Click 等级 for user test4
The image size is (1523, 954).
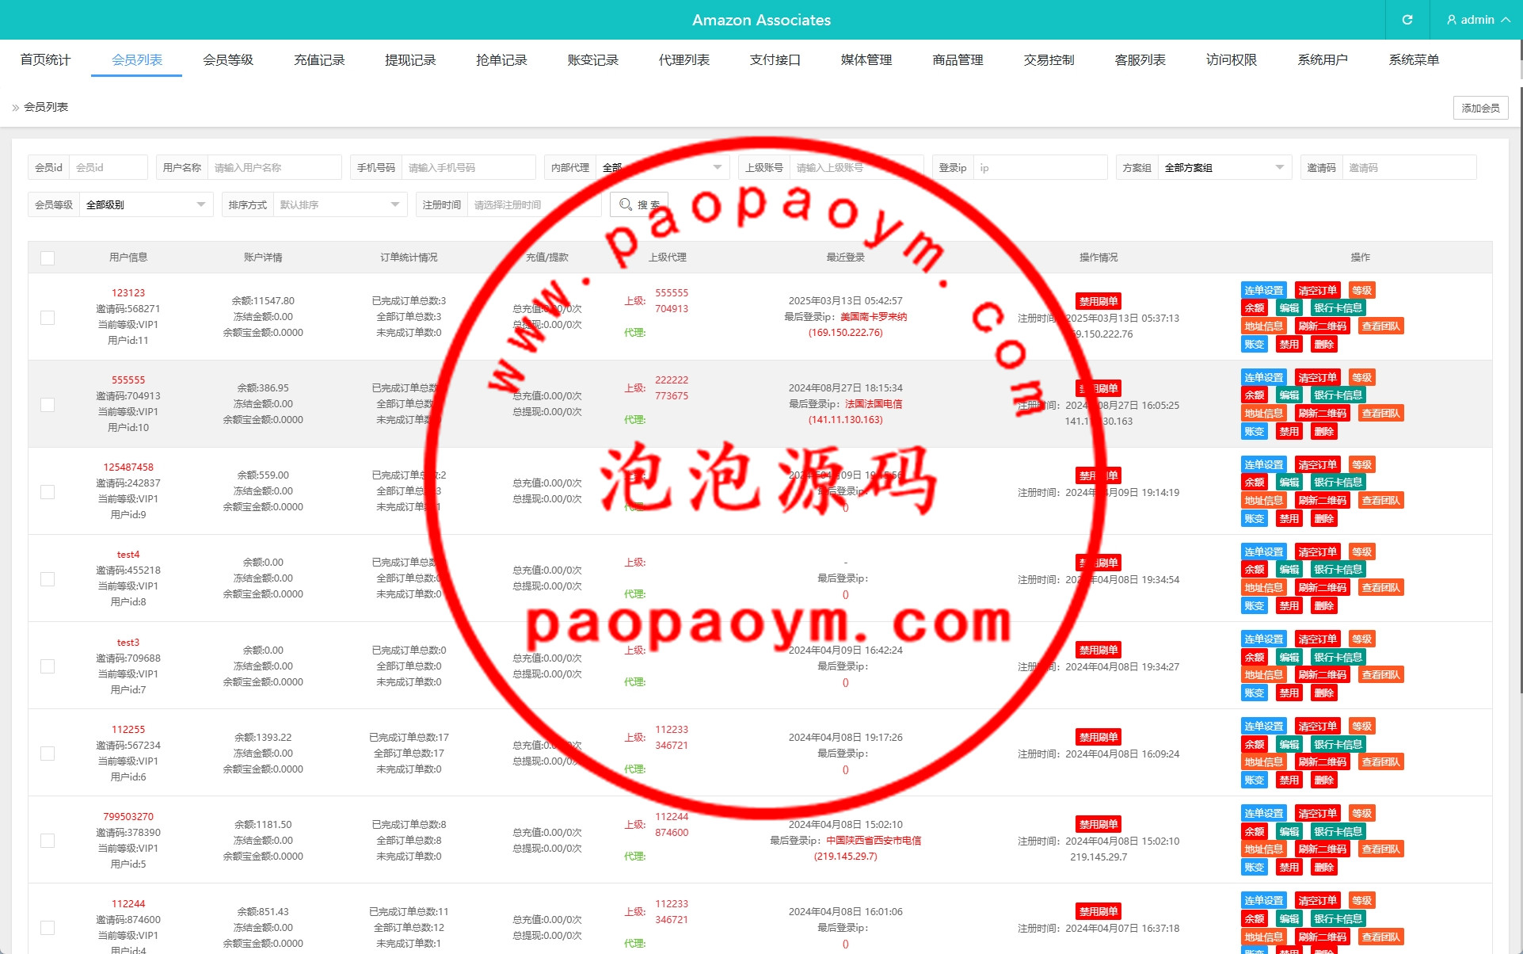tap(1361, 551)
